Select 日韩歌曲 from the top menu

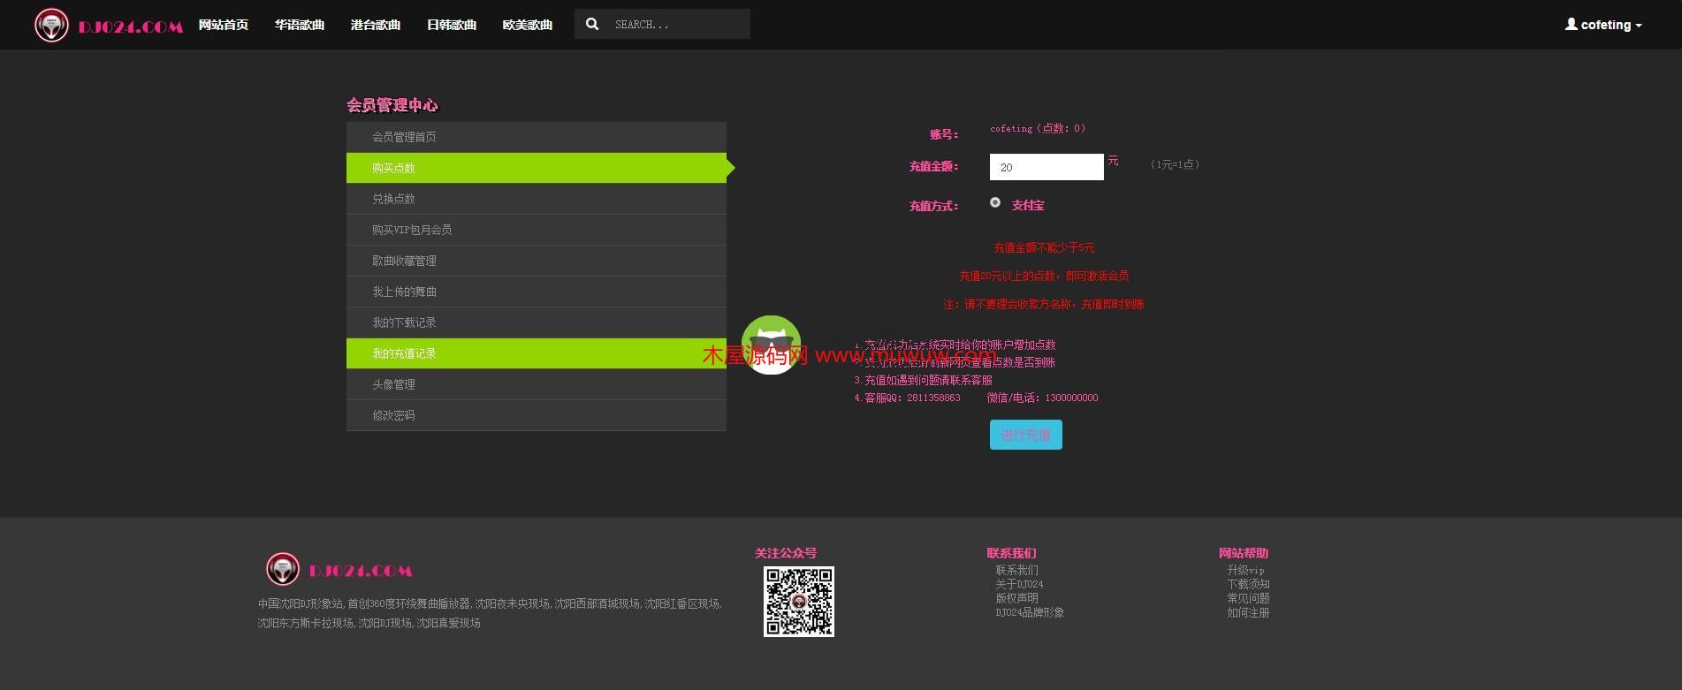coord(451,25)
